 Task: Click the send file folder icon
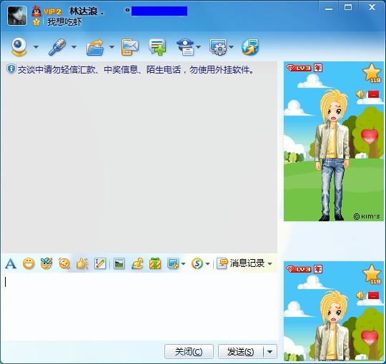95,47
